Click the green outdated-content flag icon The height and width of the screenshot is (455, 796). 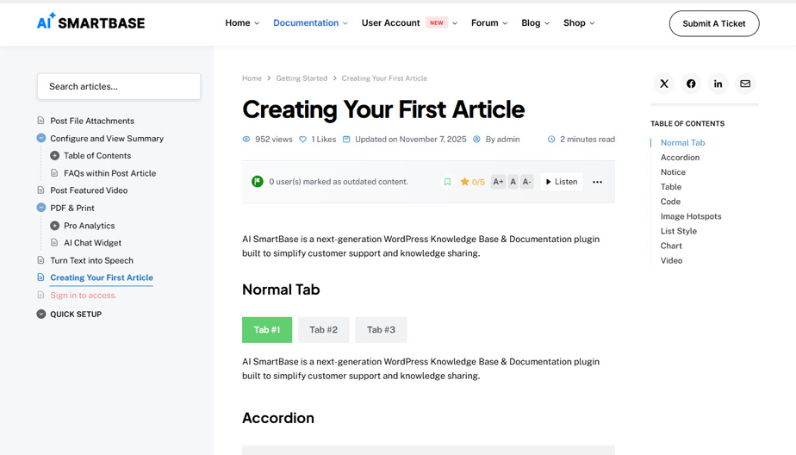point(257,182)
